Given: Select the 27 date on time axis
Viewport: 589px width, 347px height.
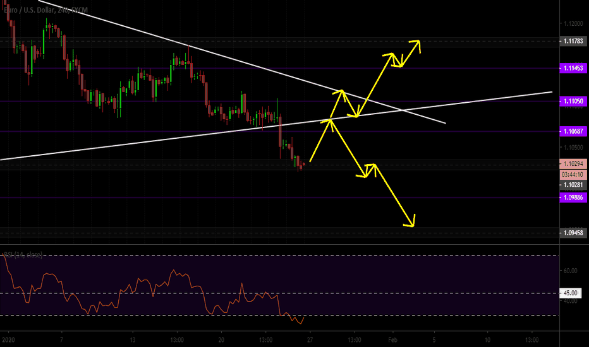Looking at the screenshot, I should click(310, 340).
